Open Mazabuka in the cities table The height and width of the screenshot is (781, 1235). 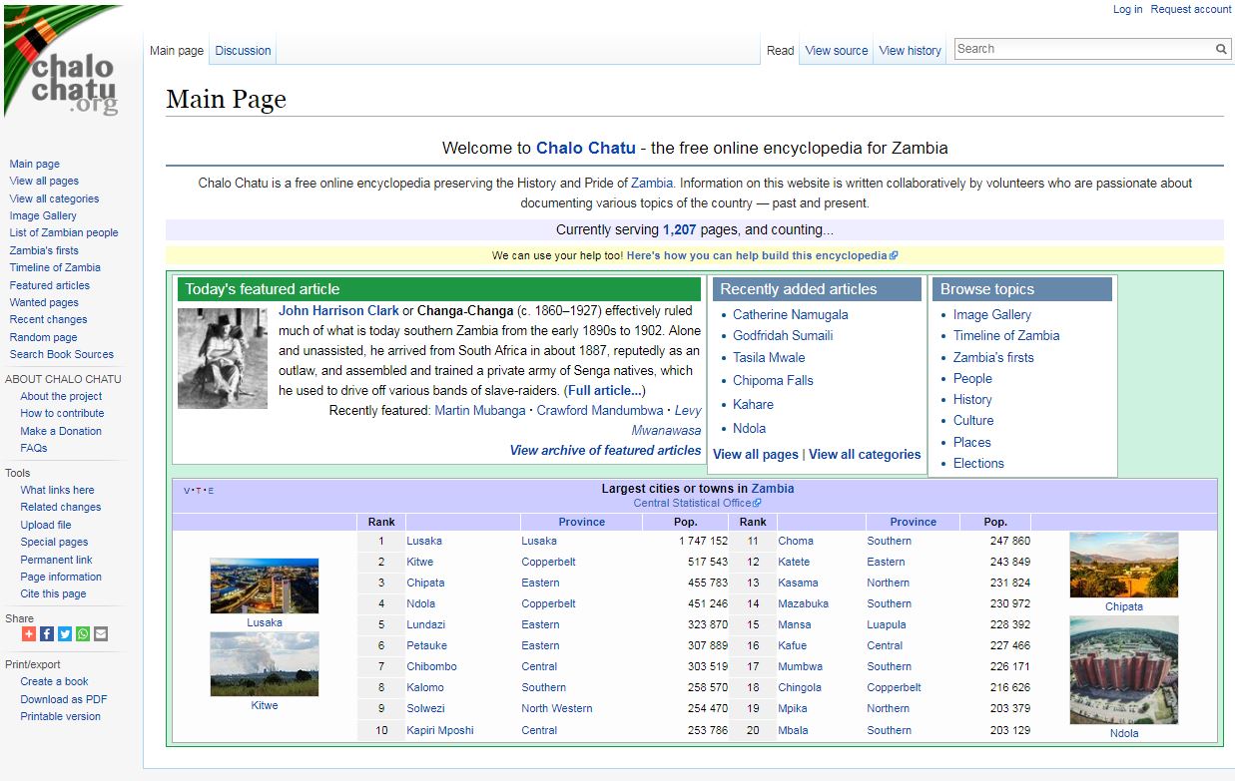[803, 603]
